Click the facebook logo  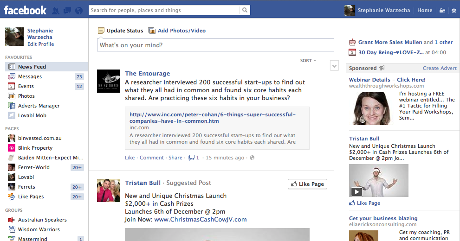[x=25, y=10]
